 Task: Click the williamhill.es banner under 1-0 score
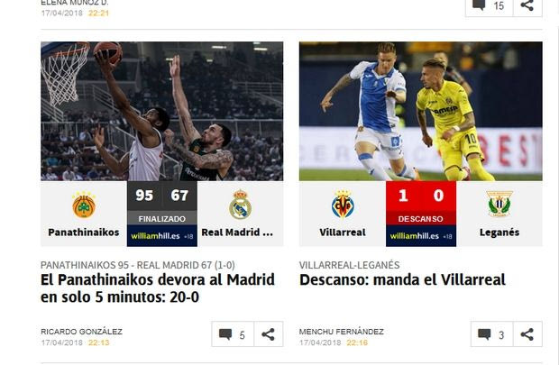[x=421, y=235]
